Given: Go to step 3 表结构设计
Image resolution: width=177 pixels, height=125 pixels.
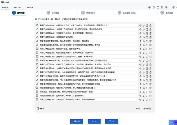Looking at the screenshot, I should tap(88, 13).
